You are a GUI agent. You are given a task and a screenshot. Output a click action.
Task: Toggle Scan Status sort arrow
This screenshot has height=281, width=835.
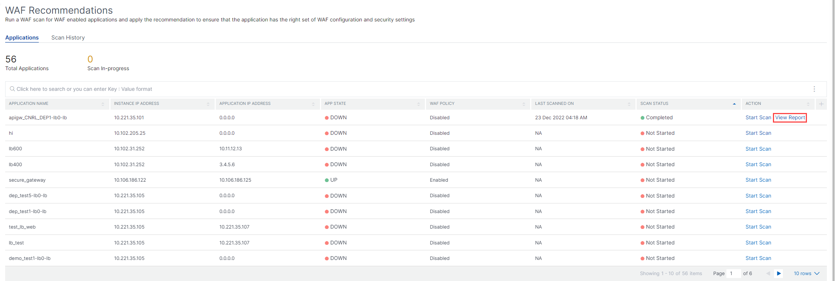[734, 104]
